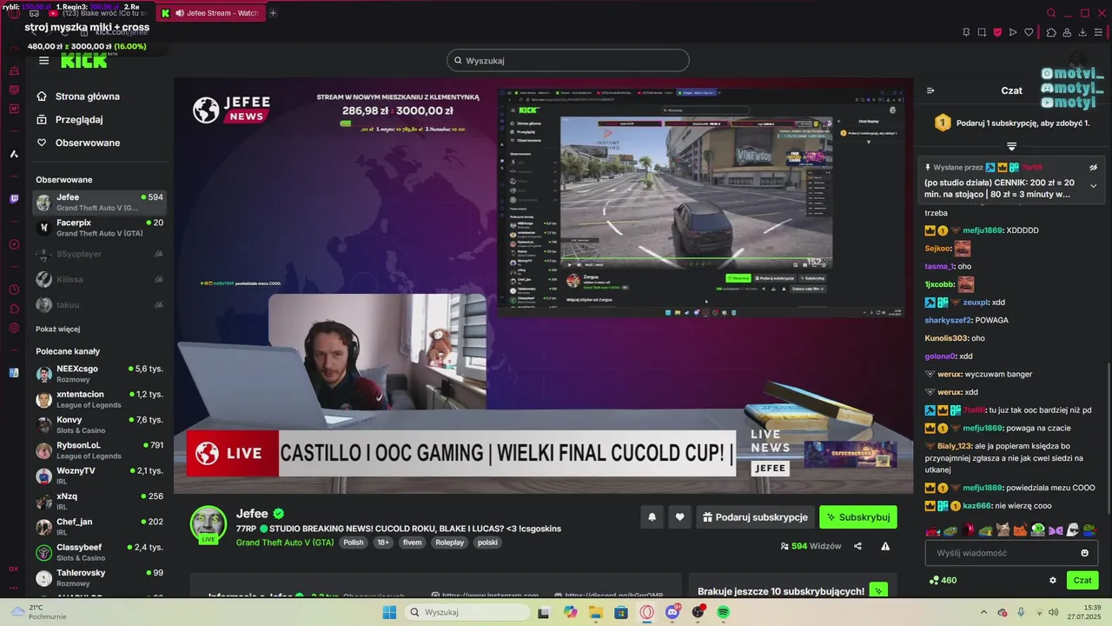This screenshot has width=1112, height=626.
Task: Expand list with Pokaż więcej
Action: pos(57,330)
